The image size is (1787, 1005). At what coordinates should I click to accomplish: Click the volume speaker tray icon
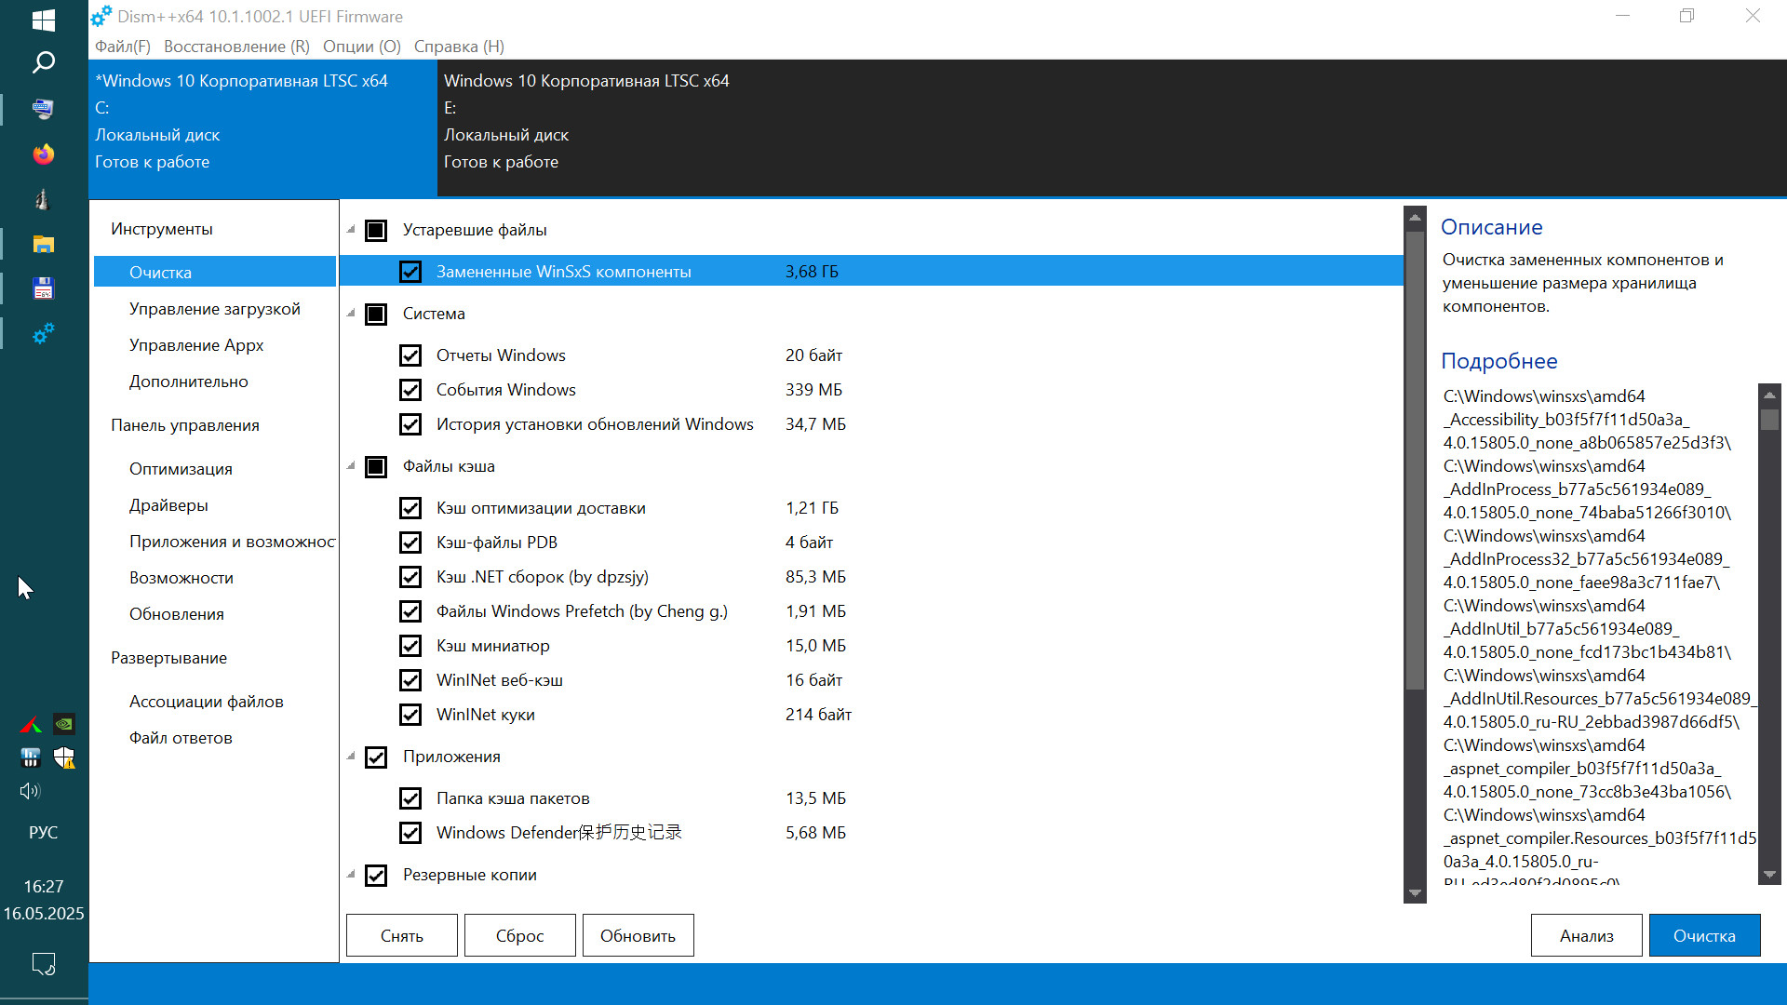31,791
